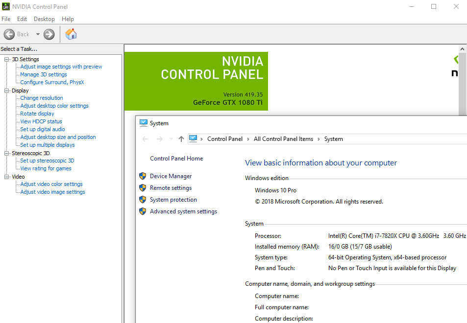
Task: Expand the chevron after All Control Panel Items
Action: (x=319, y=139)
